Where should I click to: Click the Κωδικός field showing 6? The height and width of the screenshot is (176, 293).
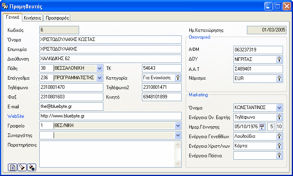click(59, 30)
